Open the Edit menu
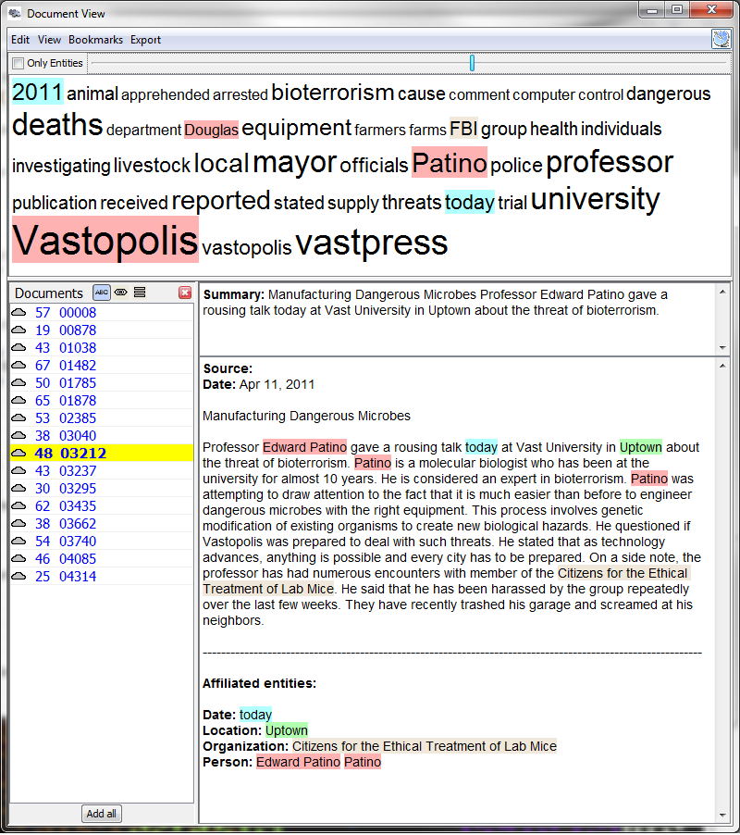 tap(20, 40)
